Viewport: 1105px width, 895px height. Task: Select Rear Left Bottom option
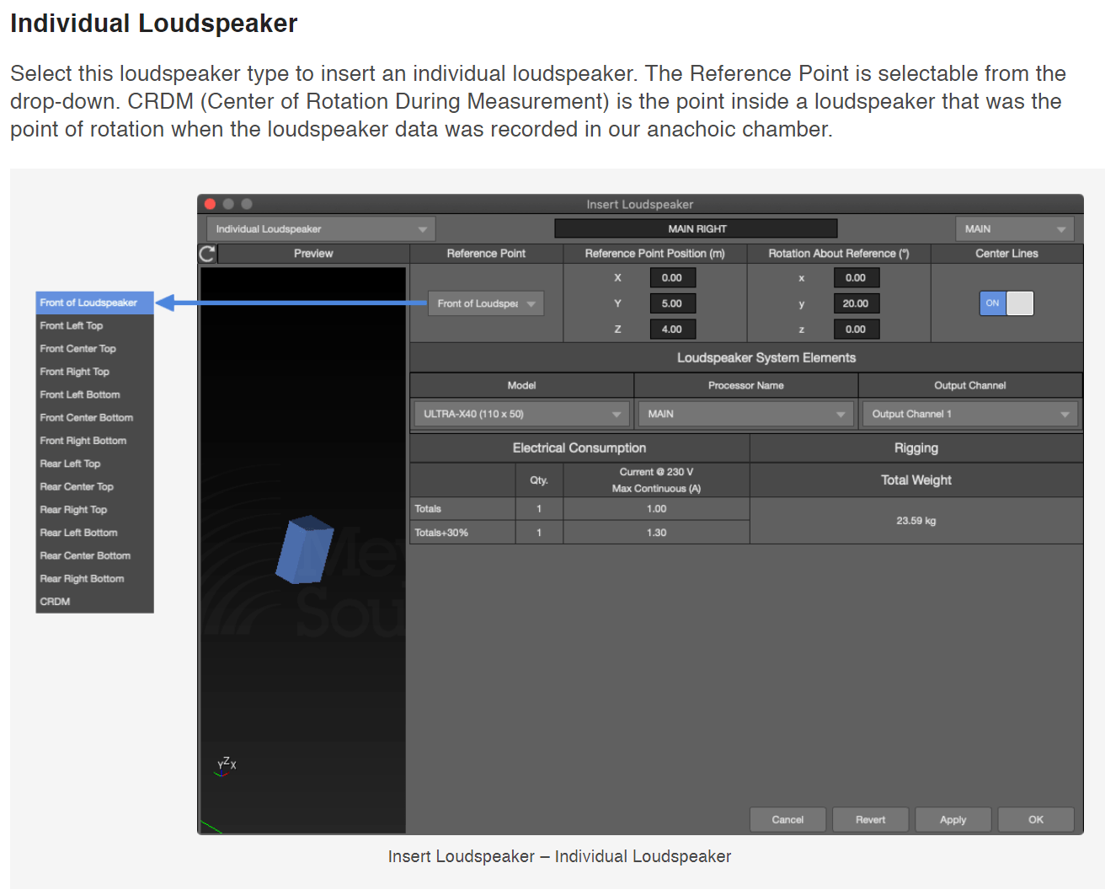[94, 533]
